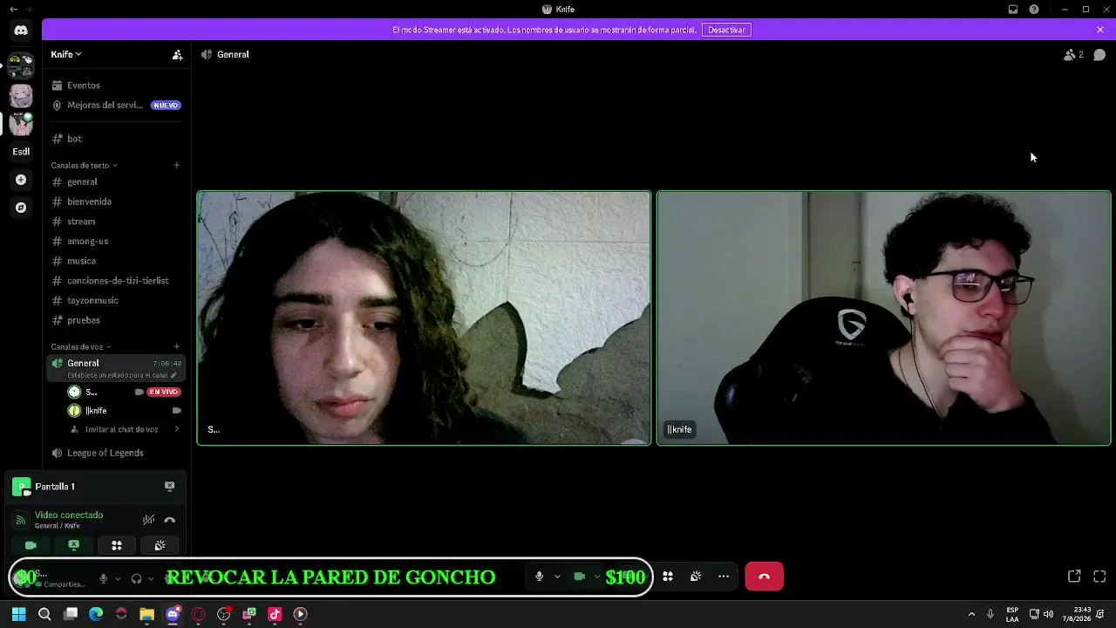The width and height of the screenshot is (1116, 628).
Task: Mute microphone in call control bar
Action: click(539, 577)
